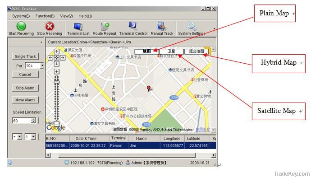This screenshot has width=311, height=178.
Task: Select the table cell '2008-10-21 22:39:32'
Action: pyautogui.click(x=89, y=145)
